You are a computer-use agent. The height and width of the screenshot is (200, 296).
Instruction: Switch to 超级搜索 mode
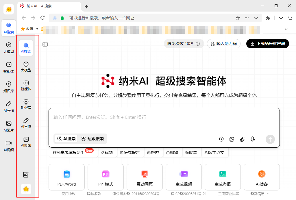coord(92,139)
